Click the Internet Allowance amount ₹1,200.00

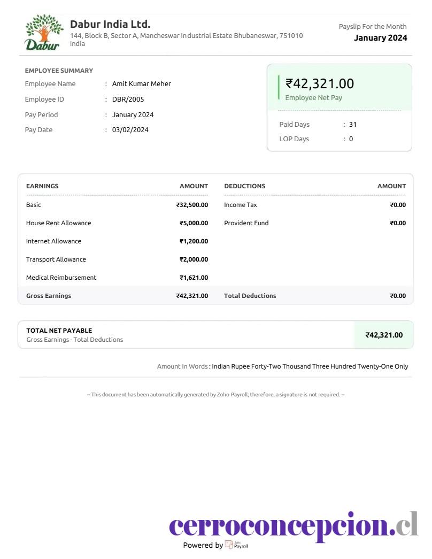[194, 241]
